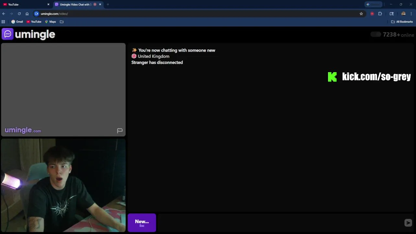Open the unnamed bookmark folder
Viewport: 416px width, 234px height.
(62, 22)
